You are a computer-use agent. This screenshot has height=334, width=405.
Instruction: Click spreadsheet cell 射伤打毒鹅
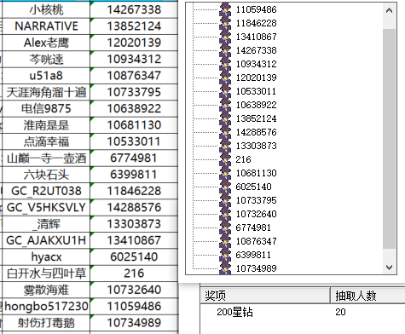pyautogui.click(x=46, y=323)
